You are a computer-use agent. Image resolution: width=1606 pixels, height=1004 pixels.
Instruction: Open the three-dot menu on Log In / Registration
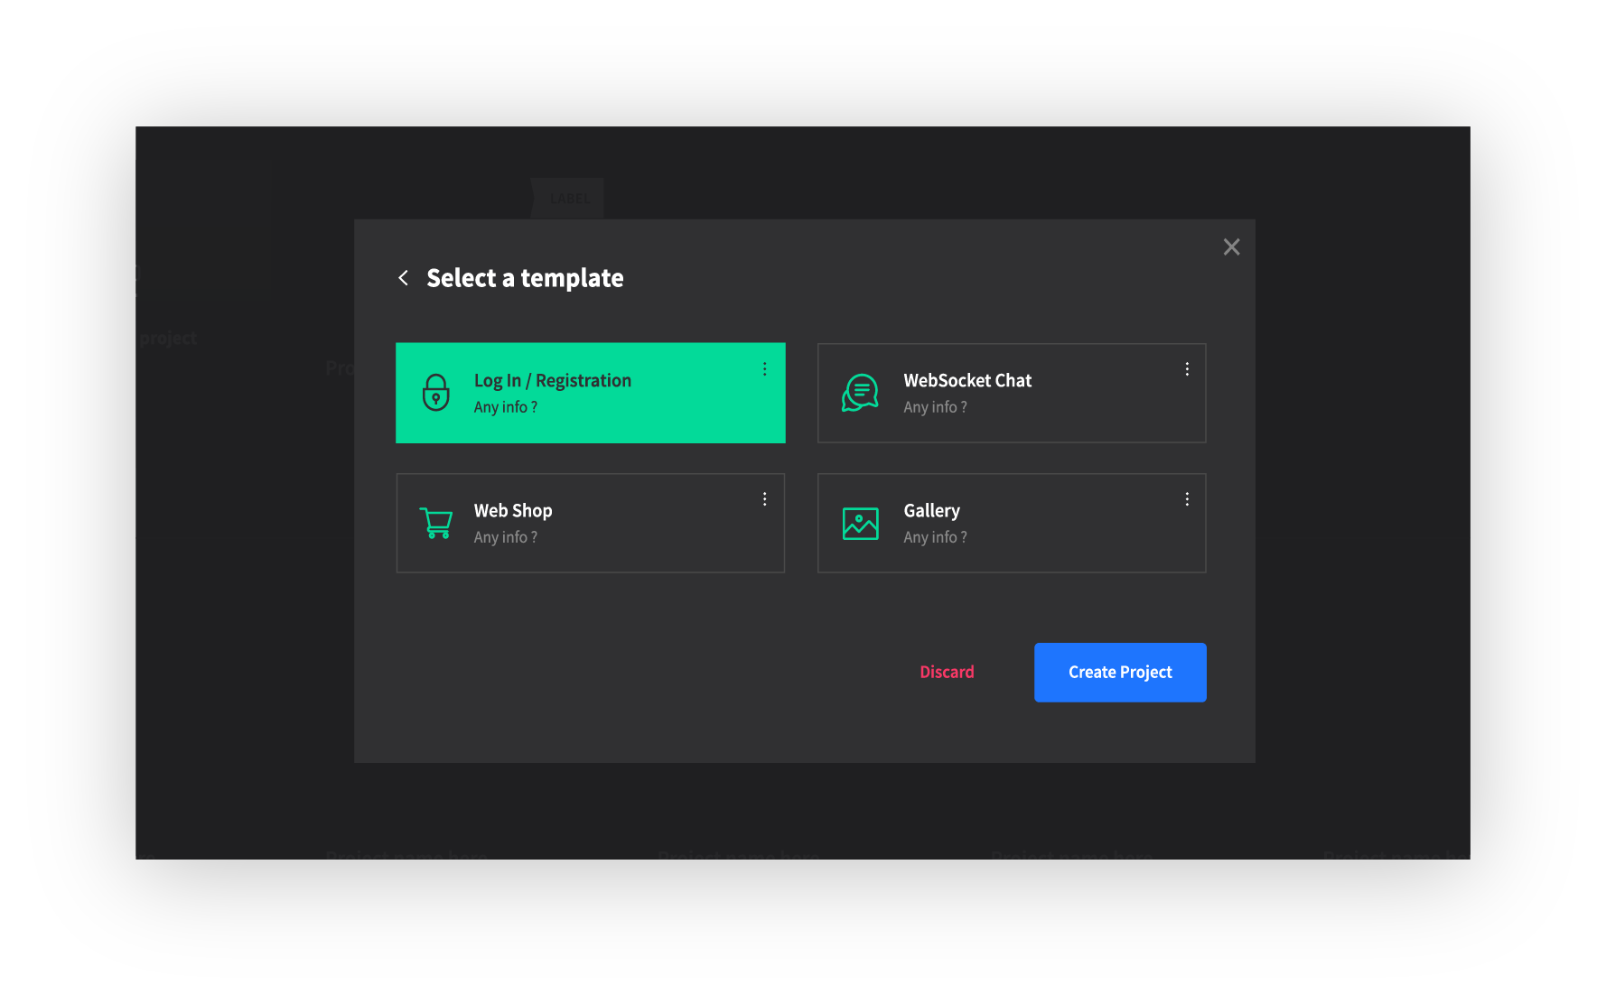(764, 369)
